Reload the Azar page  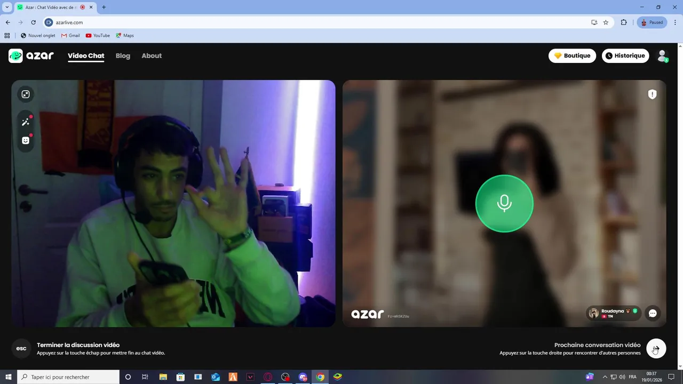pyautogui.click(x=33, y=22)
